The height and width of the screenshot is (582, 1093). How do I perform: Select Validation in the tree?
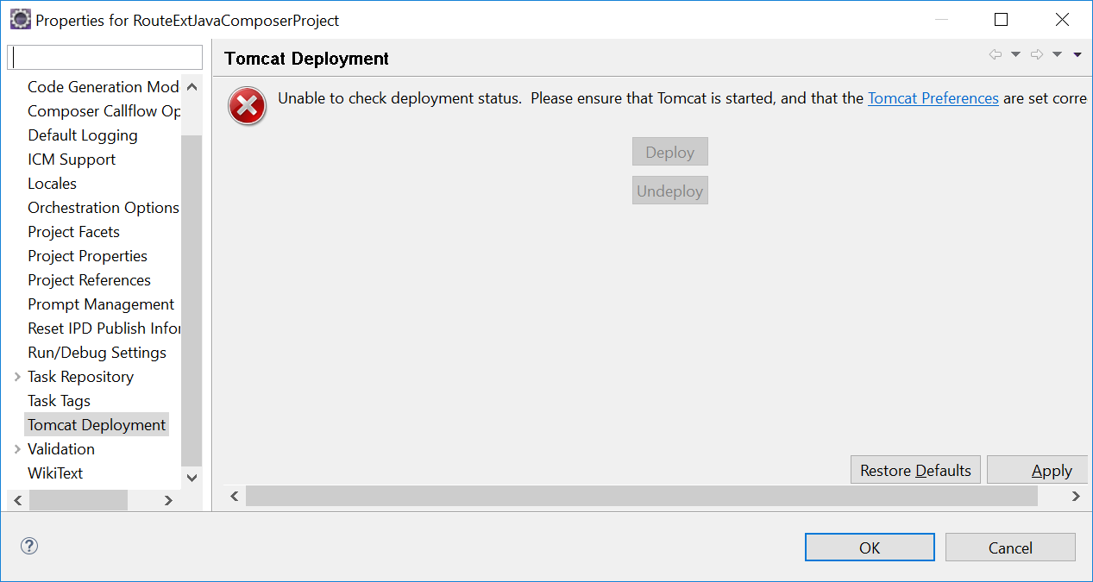pos(61,449)
